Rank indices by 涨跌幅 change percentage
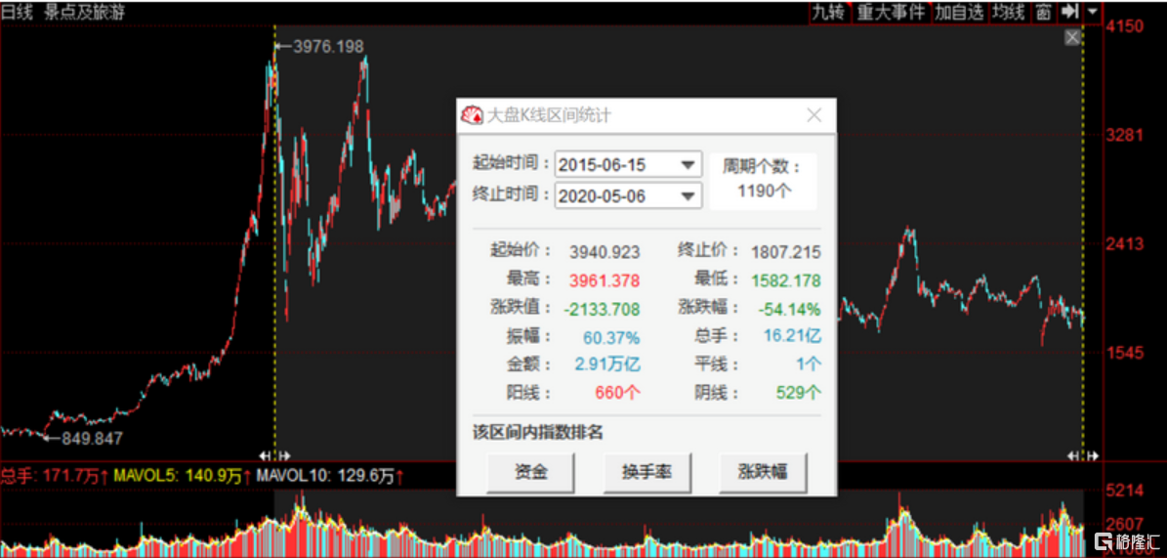This screenshot has height=558, width=1167. click(763, 472)
